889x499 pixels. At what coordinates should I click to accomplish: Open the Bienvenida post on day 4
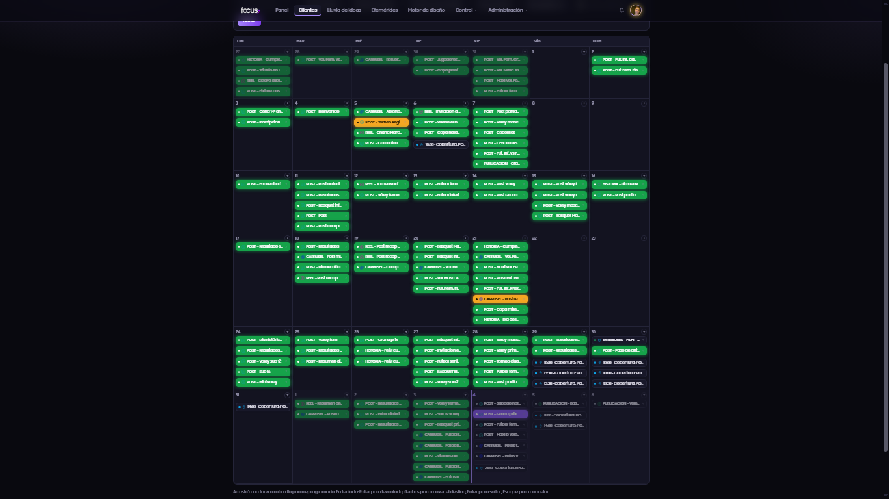322,112
